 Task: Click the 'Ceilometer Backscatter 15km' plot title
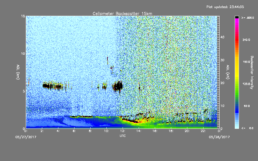click(x=123, y=14)
